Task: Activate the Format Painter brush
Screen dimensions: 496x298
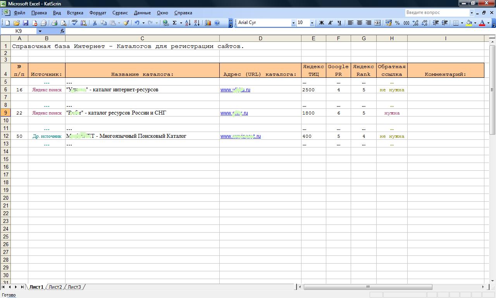Action: [126, 23]
